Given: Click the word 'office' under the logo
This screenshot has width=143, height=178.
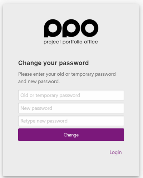Looking at the screenshot, I should tap(91, 42).
